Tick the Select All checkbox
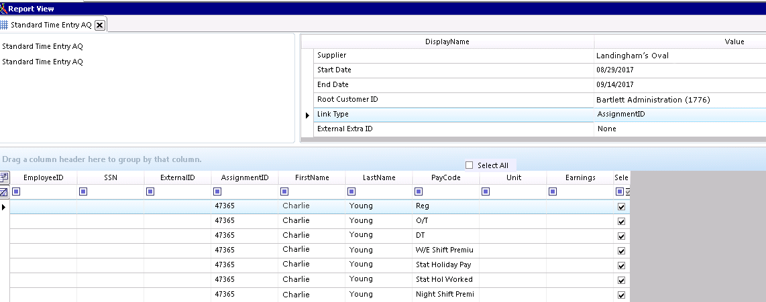This screenshot has height=302, width=766. click(470, 165)
